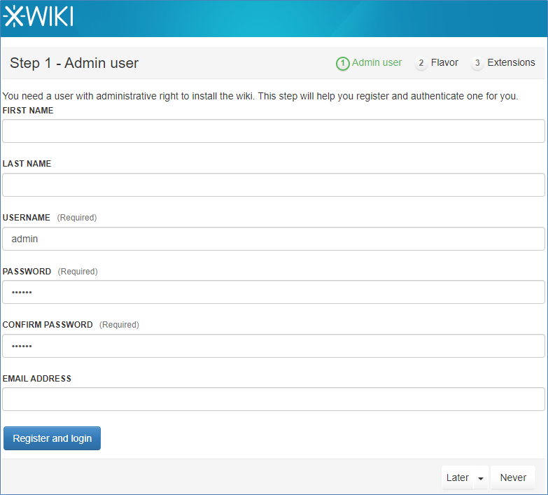This screenshot has height=495, width=548.
Task: Click the Step 1 - Admin user heading
Action: tap(74, 63)
